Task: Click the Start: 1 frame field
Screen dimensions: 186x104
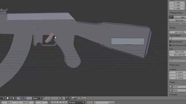Action: [10, 103]
